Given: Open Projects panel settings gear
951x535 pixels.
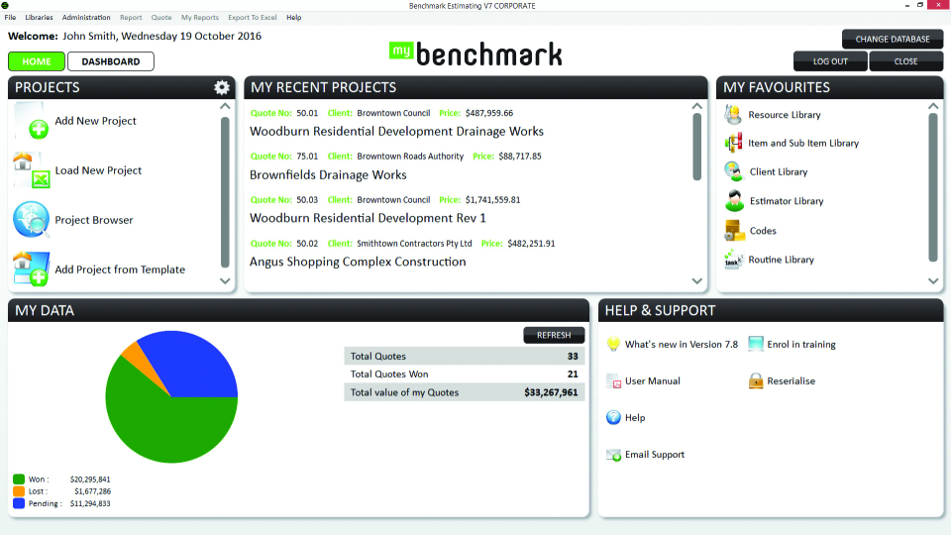Looking at the screenshot, I should click(221, 87).
